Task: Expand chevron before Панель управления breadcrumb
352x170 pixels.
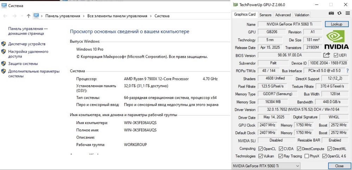Action: tap(42, 16)
